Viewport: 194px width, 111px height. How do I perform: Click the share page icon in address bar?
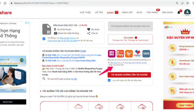pyautogui.click(x=182, y=3)
